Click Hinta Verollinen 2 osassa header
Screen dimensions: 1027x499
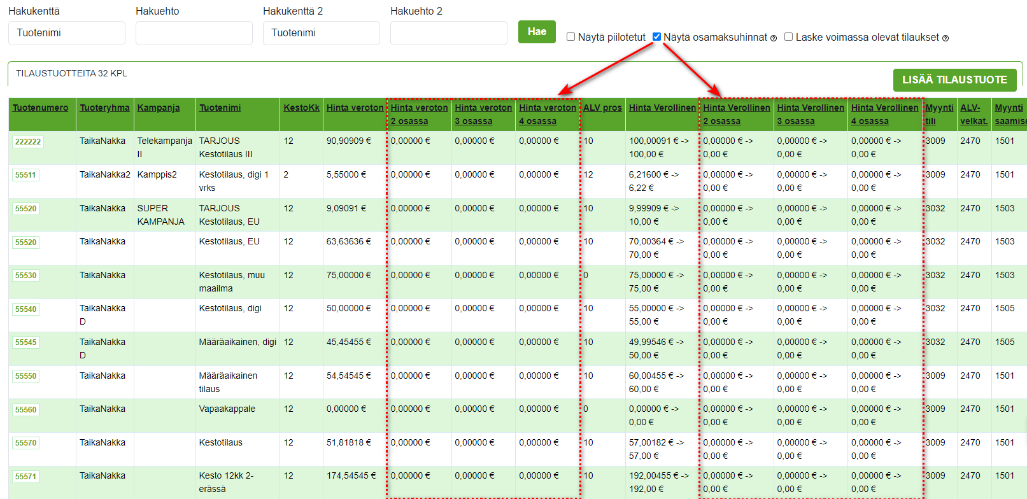[x=737, y=115]
